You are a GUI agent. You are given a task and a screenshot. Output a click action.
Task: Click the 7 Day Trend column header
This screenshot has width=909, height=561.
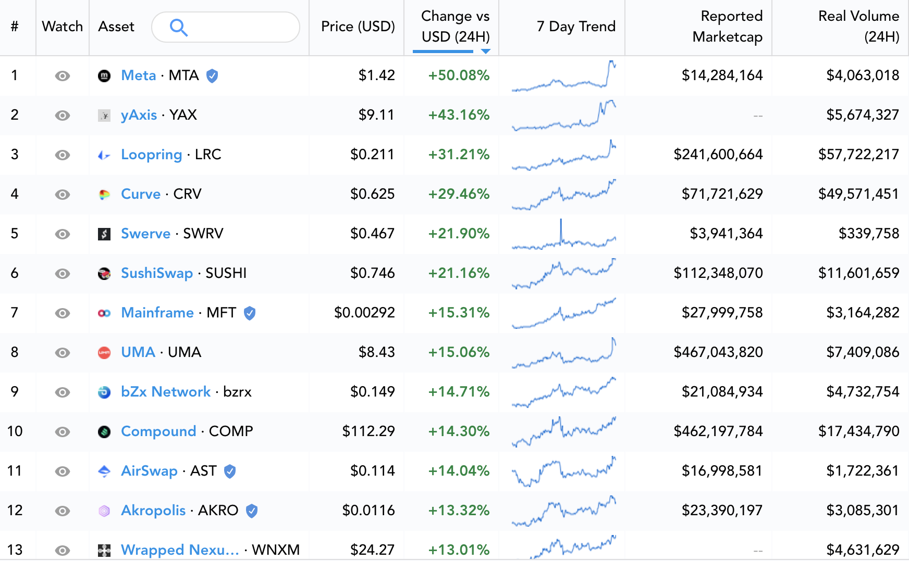tap(576, 27)
